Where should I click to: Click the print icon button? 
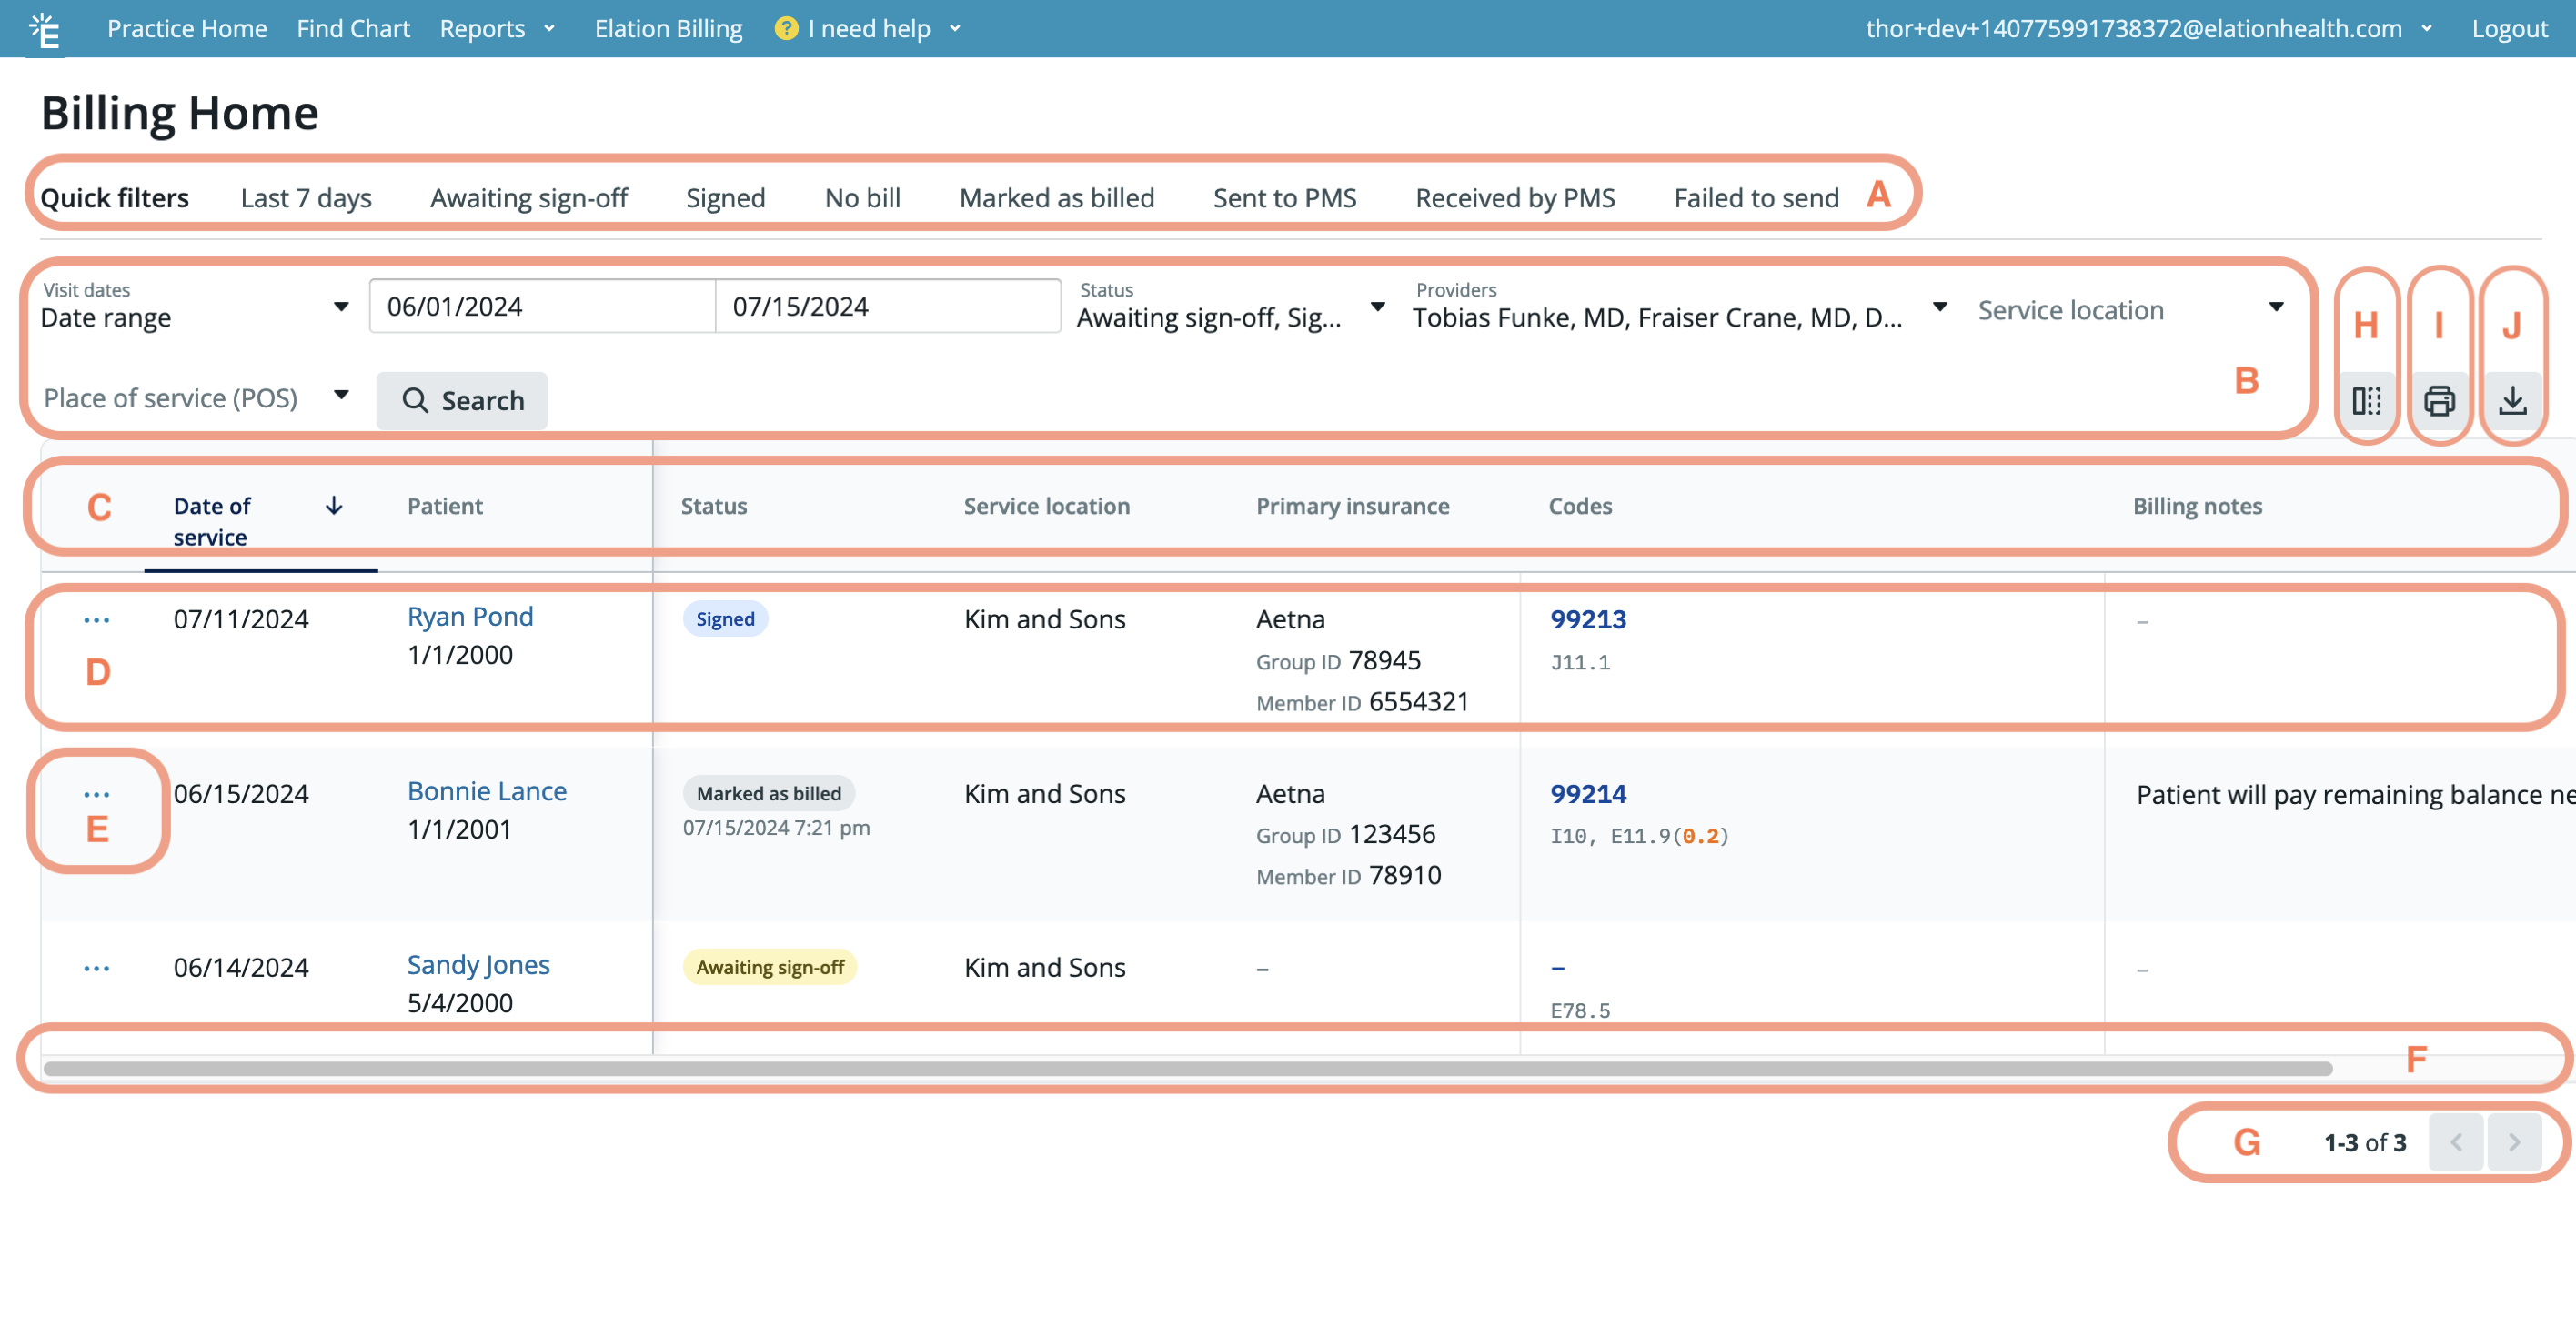click(x=2439, y=401)
